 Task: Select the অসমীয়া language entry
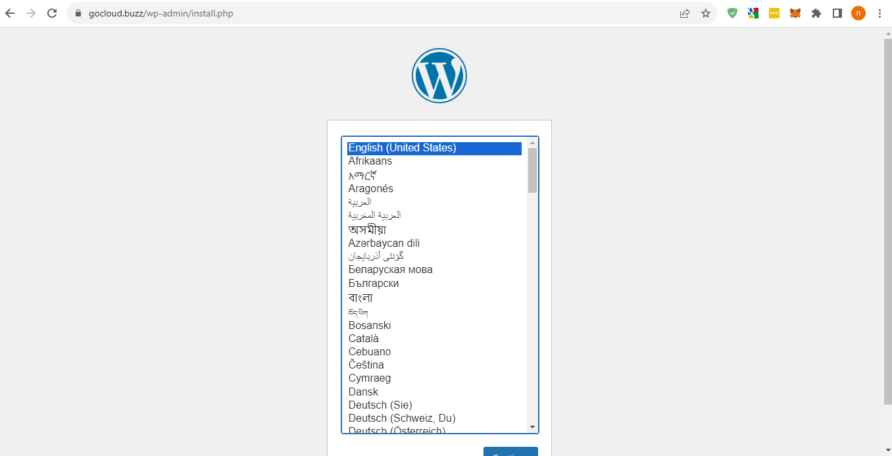[434, 230]
